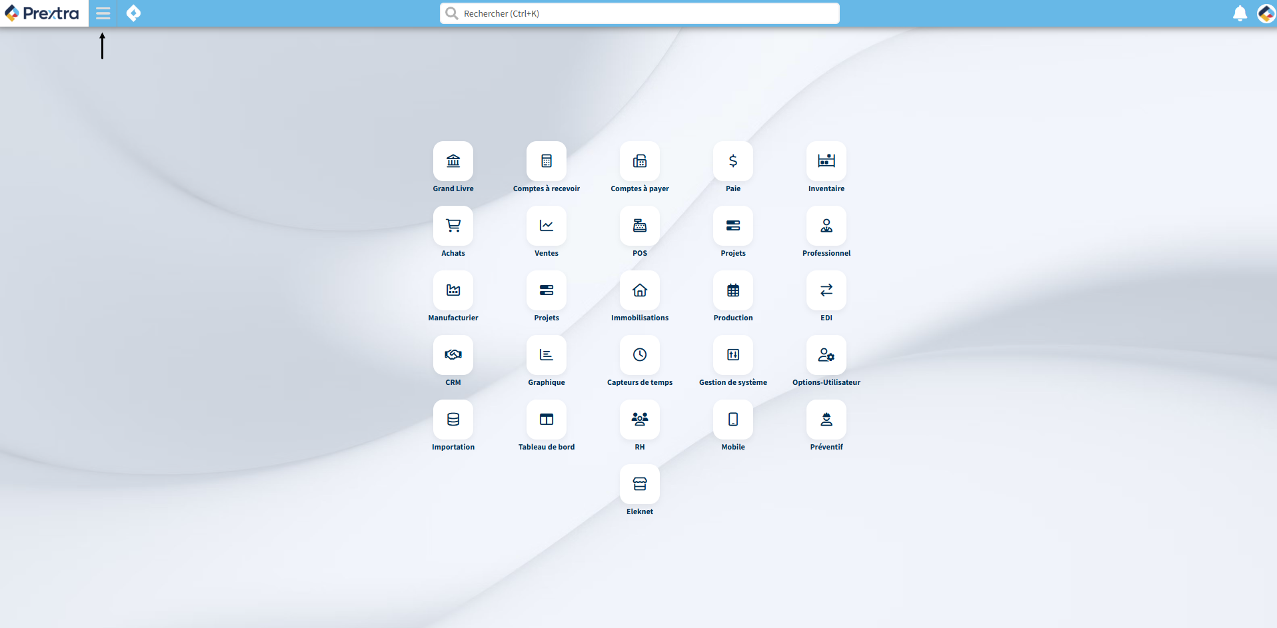Open the Graphique module
This screenshot has width=1277, height=628.
click(547, 355)
